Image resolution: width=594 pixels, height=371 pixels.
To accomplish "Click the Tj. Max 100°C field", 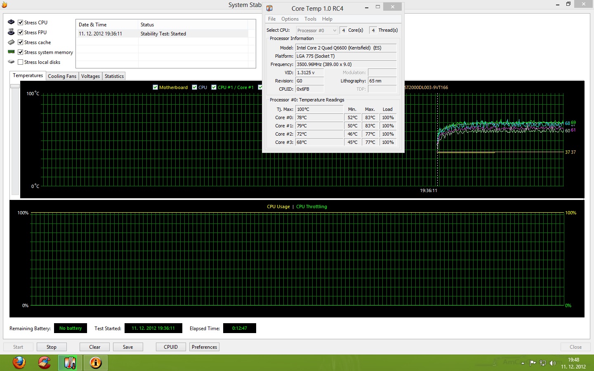I will pos(319,109).
